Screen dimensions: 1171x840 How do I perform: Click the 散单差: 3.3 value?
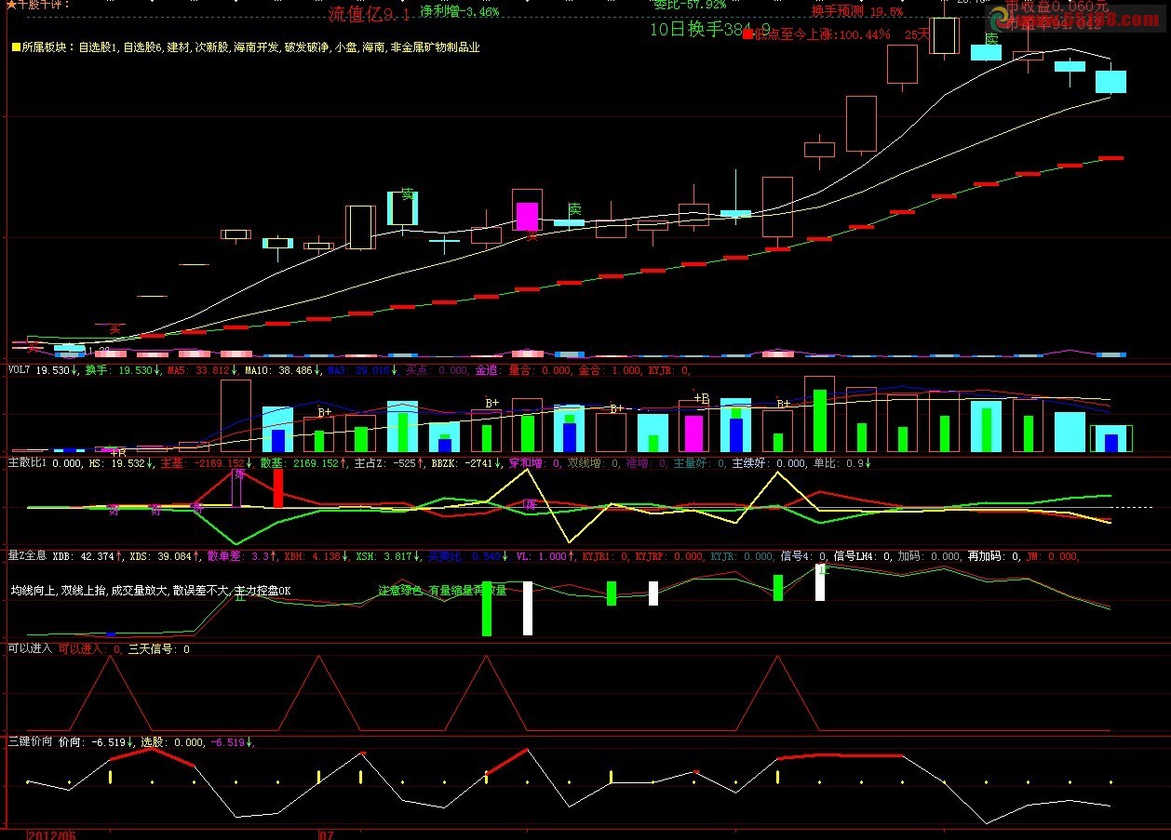[241, 555]
